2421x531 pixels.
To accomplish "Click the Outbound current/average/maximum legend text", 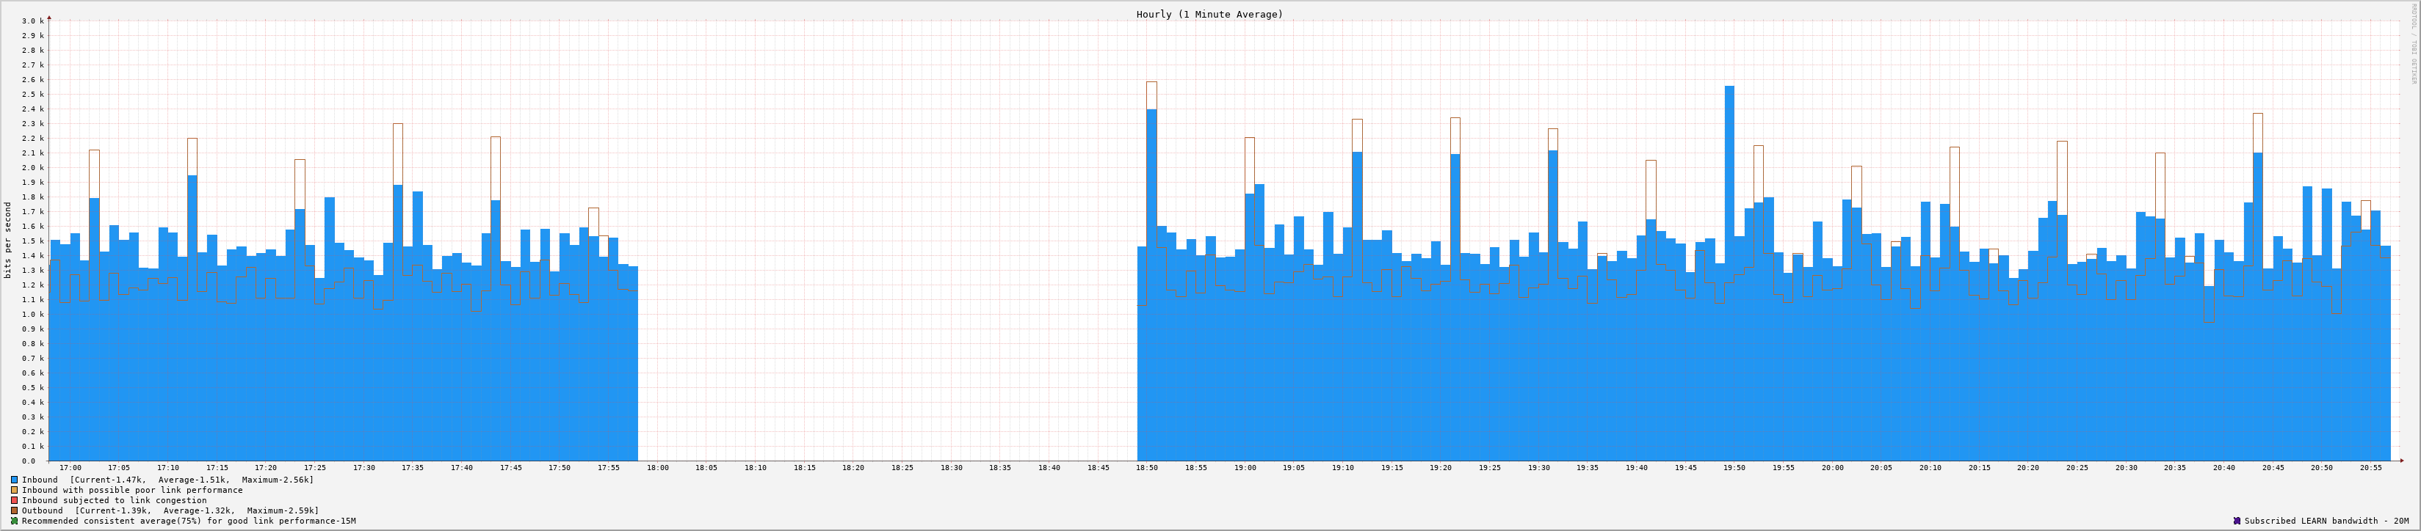I will (x=170, y=510).
